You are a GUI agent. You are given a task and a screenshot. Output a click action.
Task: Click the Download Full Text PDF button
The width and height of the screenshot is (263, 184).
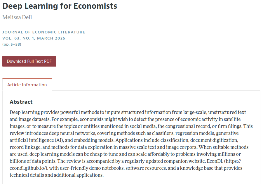pyautogui.click(x=29, y=61)
